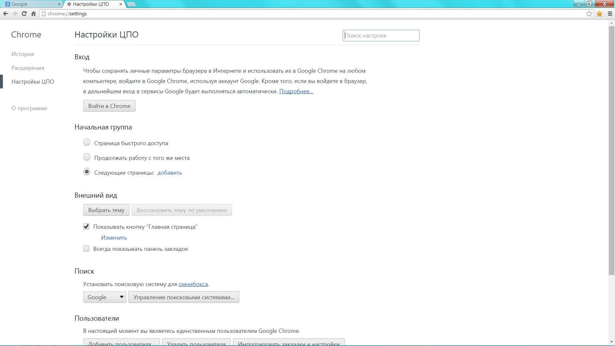Click the scrollbar down arrow

(x=611, y=342)
